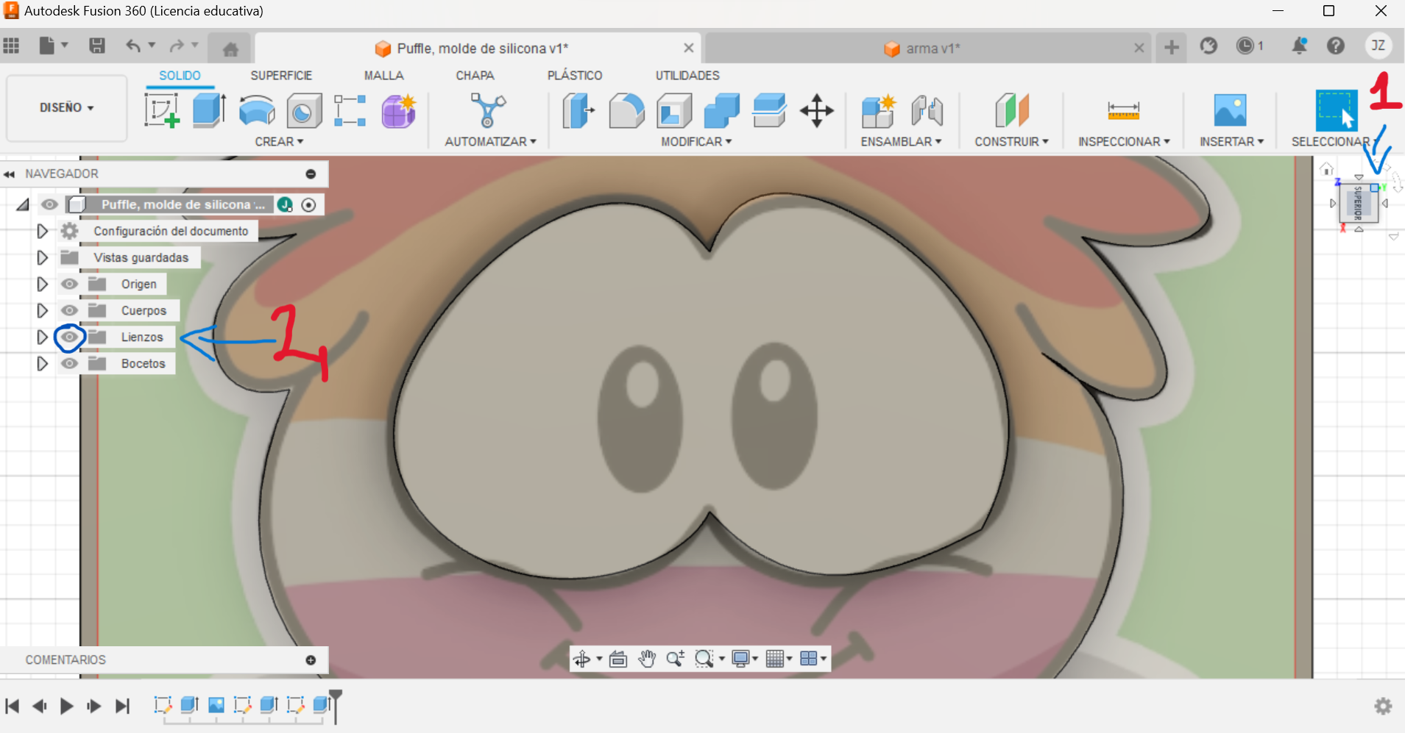Image resolution: width=1405 pixels, height=733 pixels.
Task: Select the Measure tool icon
Action: (x=1123, y=111)
